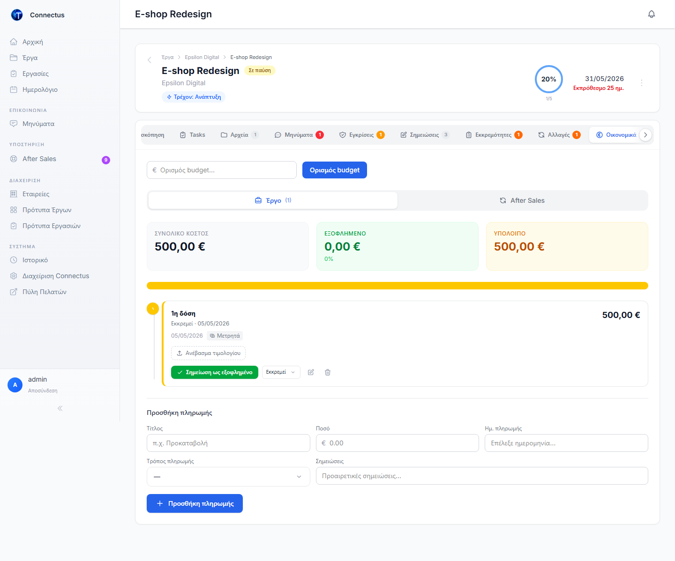The width and height of the screenshot is (675, 561).
Task: Go to Εργασίες in the sidebar
Action: click(60, 74)
